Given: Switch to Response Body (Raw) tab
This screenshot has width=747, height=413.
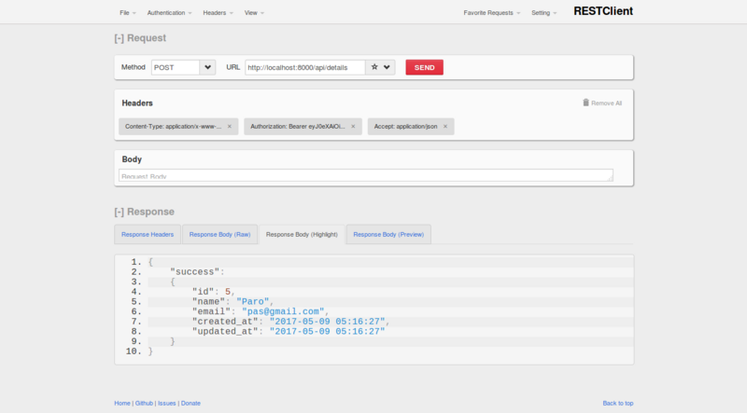Looking at the screenshot, I should (x=219, y=235).
